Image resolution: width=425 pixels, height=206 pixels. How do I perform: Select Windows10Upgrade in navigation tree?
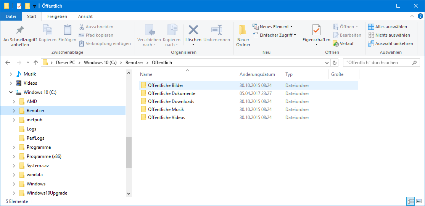click(x=43, y=193)
